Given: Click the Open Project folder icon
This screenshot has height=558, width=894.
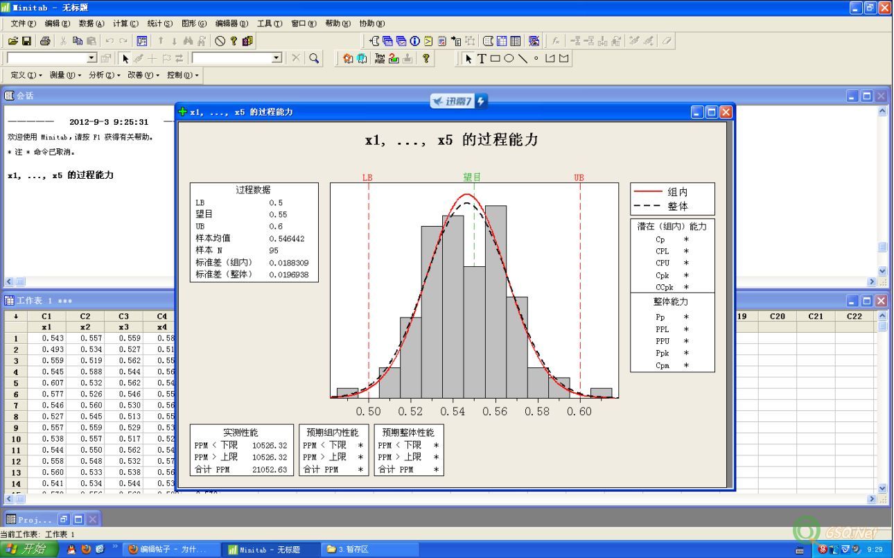Looking at the screenshot, I should click(13, 41).
